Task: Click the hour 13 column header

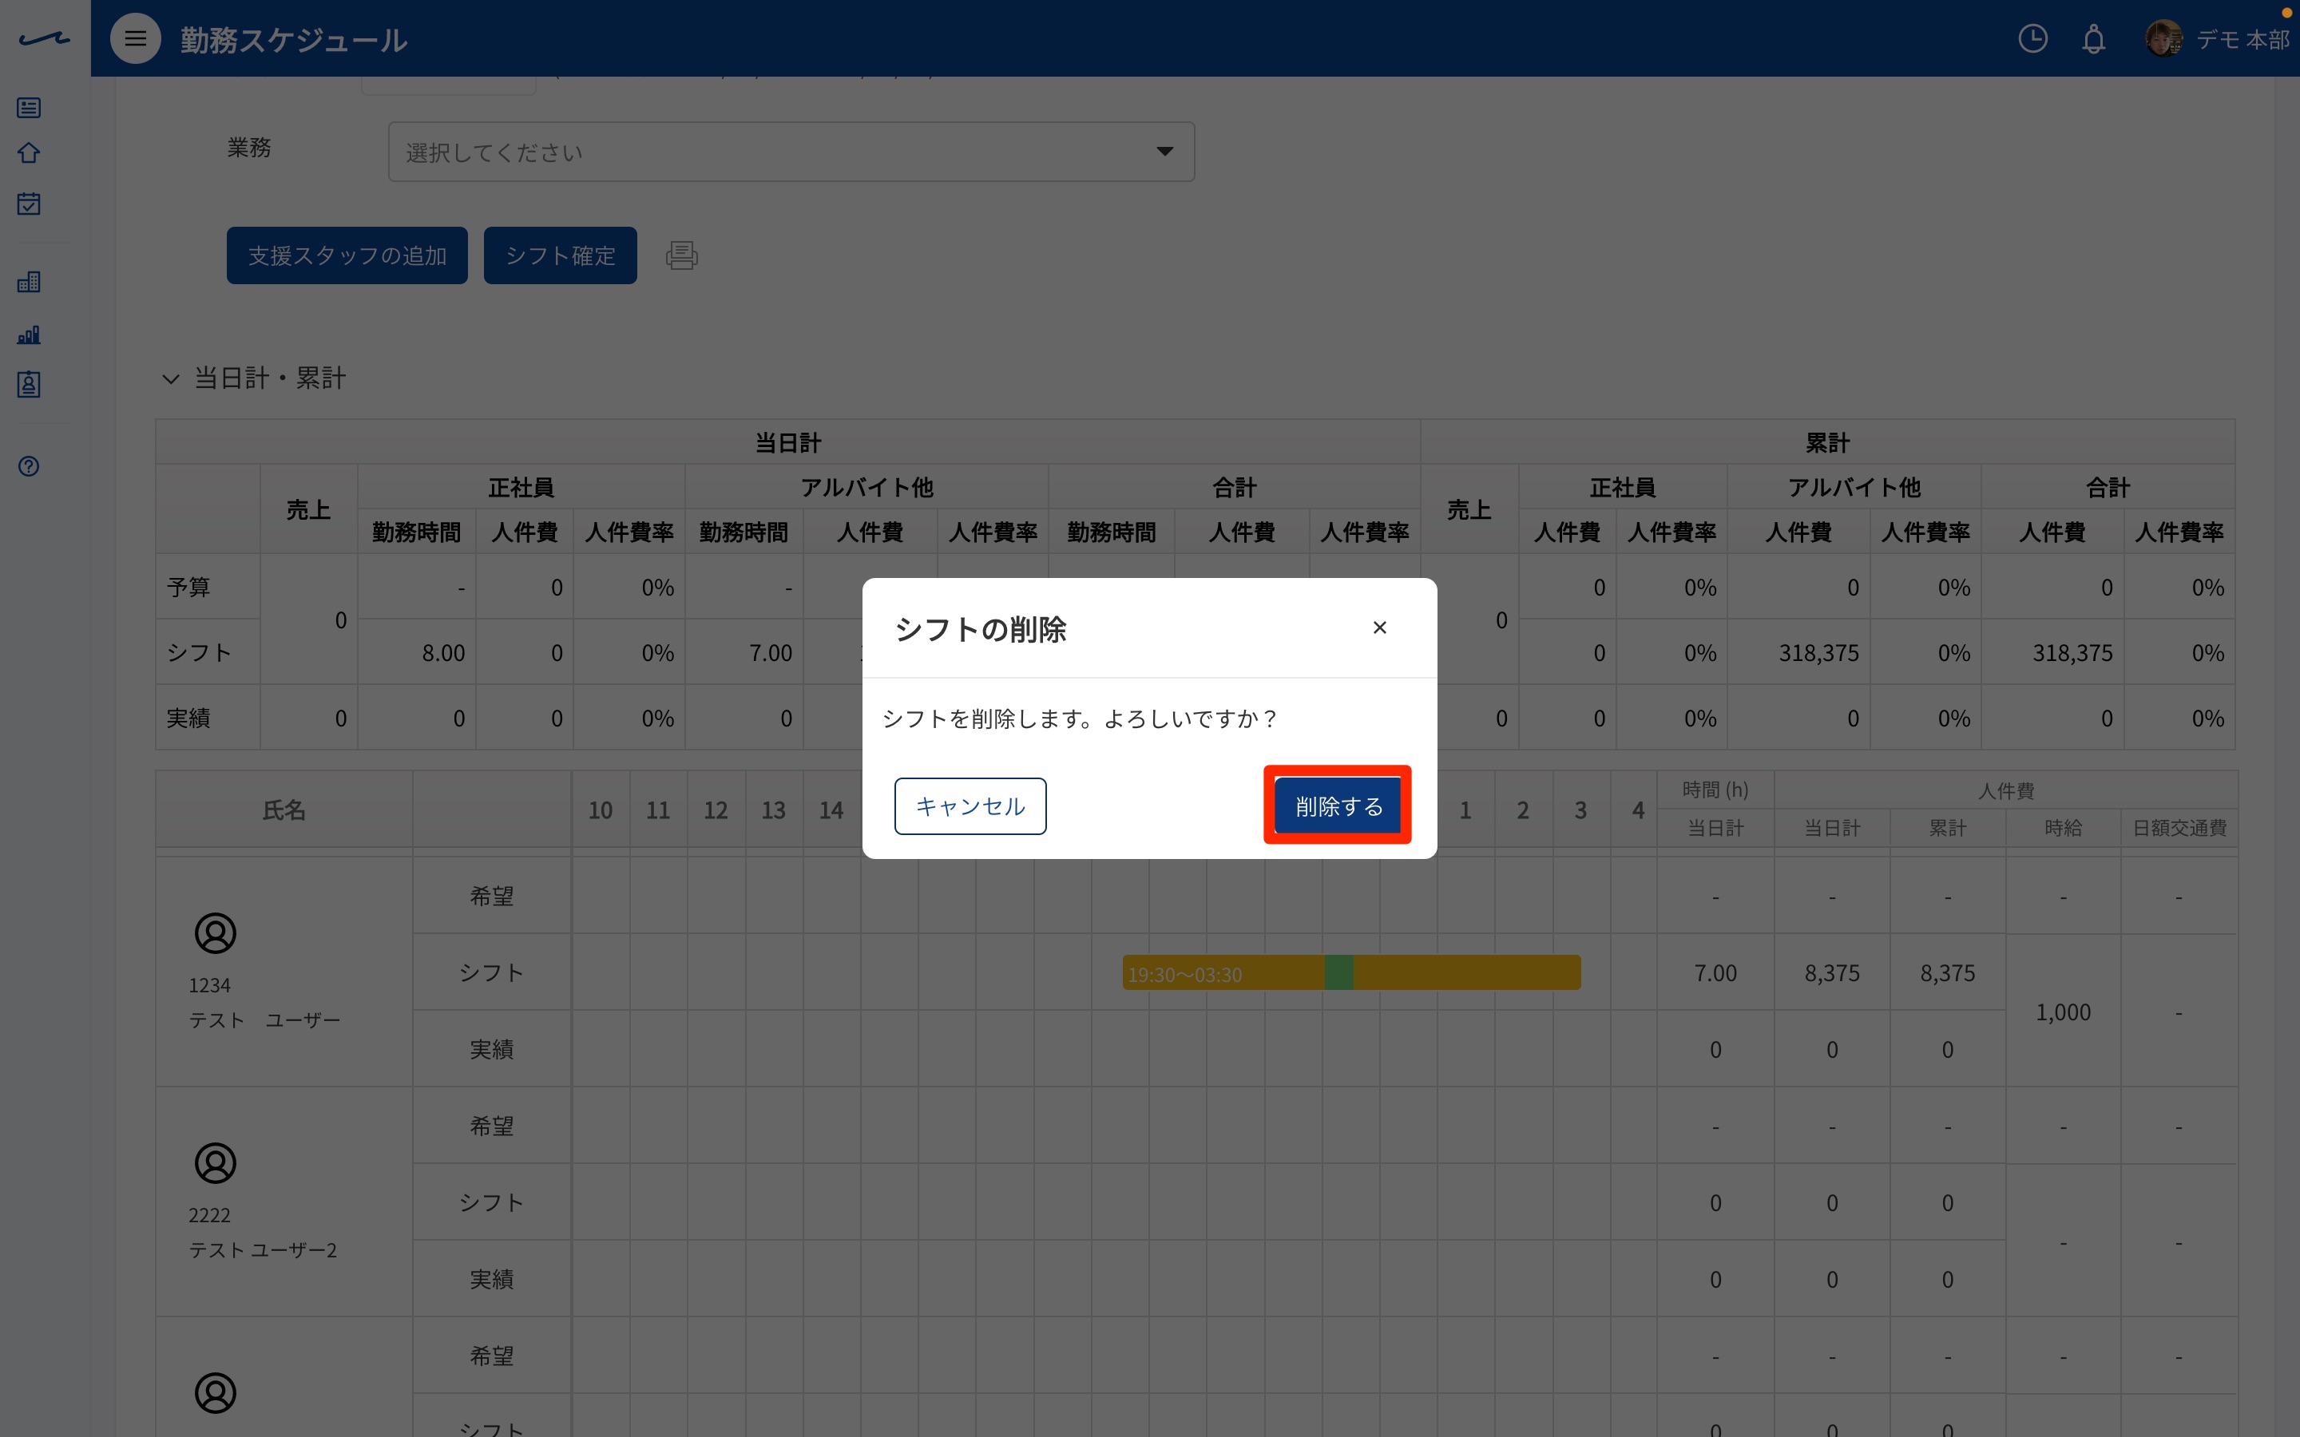Action: 773,810
